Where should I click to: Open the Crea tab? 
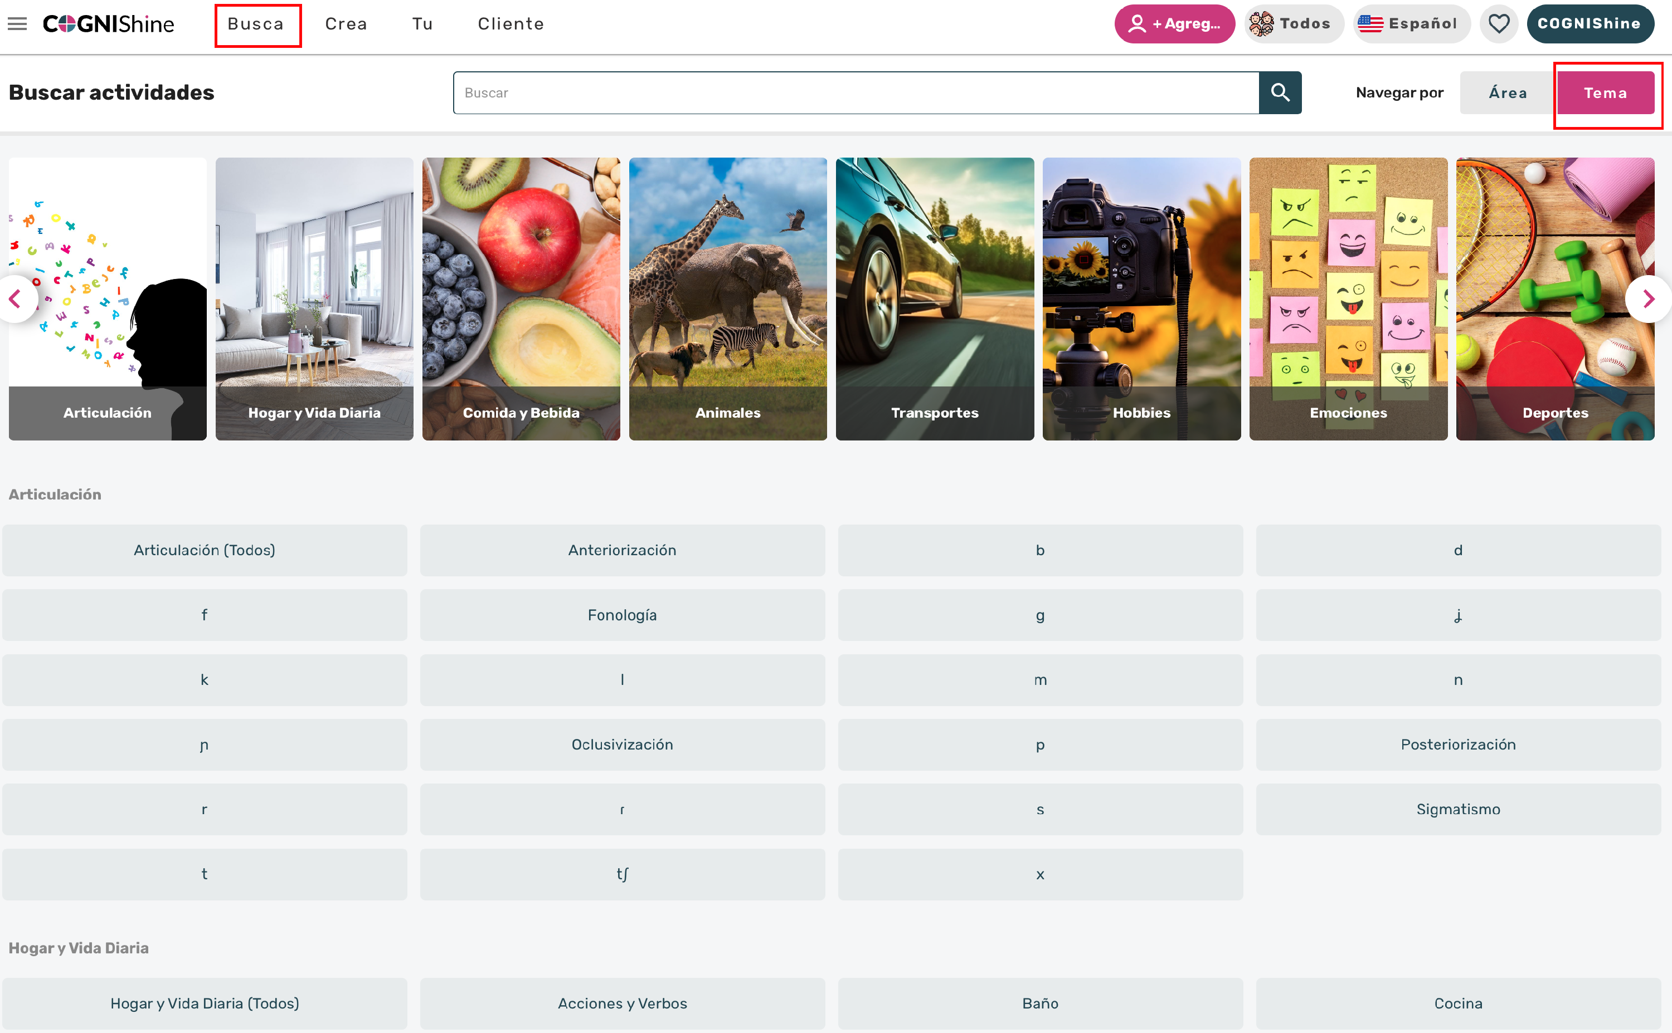(346, 24)
